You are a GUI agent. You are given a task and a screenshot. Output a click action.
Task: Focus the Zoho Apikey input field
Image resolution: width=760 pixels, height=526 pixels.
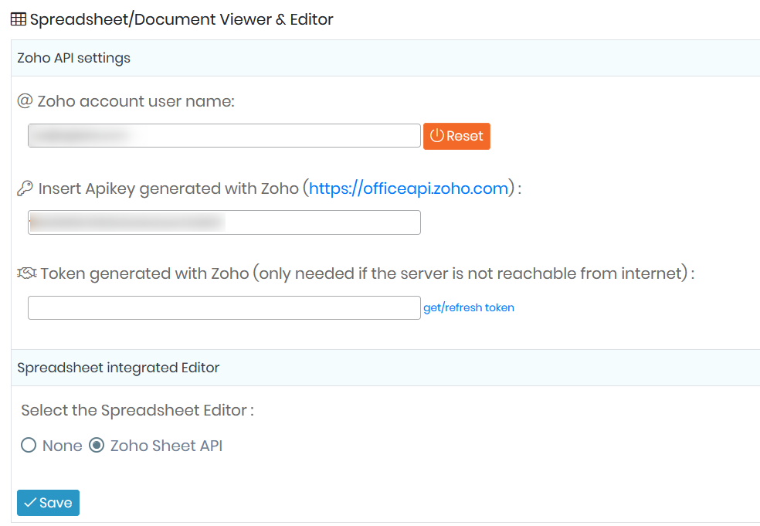pyautogui.click(x=224, y=222)
